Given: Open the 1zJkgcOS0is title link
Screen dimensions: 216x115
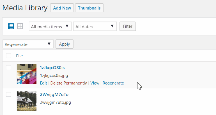Looking at the screenshot, I should (52, 68).
